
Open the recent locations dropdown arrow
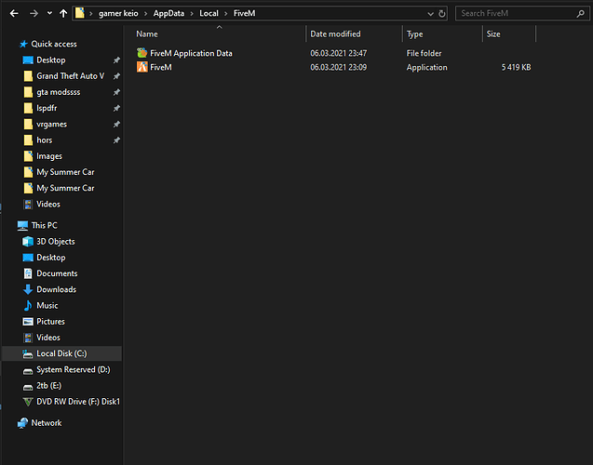click(49, 14)
